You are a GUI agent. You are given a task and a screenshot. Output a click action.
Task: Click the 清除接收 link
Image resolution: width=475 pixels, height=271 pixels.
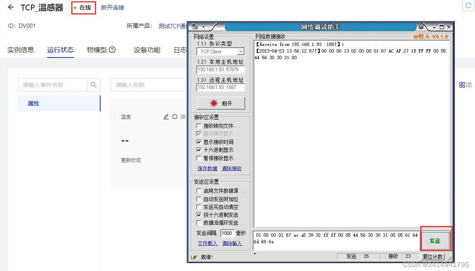coord(231,168)
